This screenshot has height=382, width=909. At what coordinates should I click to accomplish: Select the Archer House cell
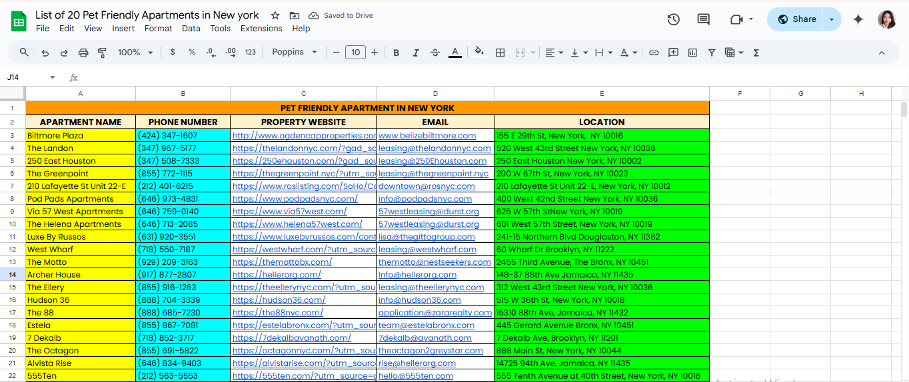tap(81, 275)
